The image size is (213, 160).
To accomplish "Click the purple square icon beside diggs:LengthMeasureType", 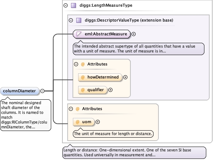I will pos(74,6).
